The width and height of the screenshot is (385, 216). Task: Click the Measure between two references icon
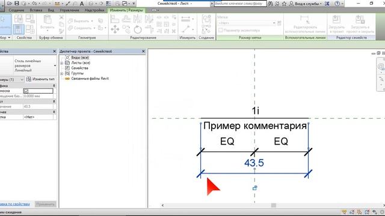186,19
